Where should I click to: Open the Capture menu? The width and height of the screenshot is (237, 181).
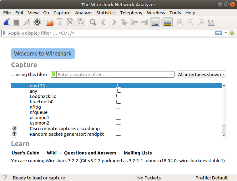62,13
